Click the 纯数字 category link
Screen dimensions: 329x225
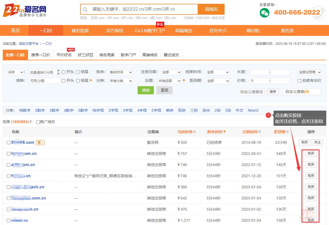25,110
